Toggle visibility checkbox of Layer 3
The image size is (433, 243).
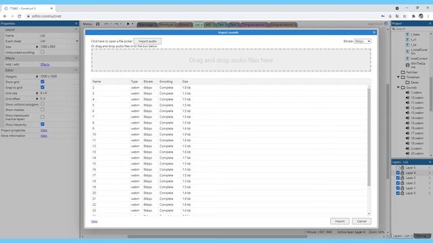pos(398,178)
